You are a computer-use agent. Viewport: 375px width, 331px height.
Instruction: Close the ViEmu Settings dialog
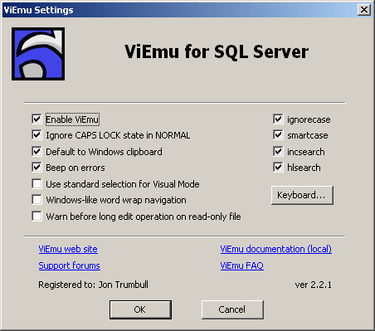click(364, 10)
